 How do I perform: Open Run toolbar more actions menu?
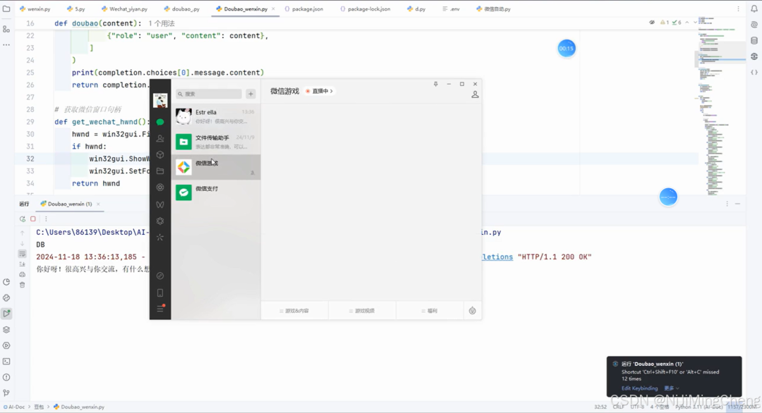(x=46, y=219)
